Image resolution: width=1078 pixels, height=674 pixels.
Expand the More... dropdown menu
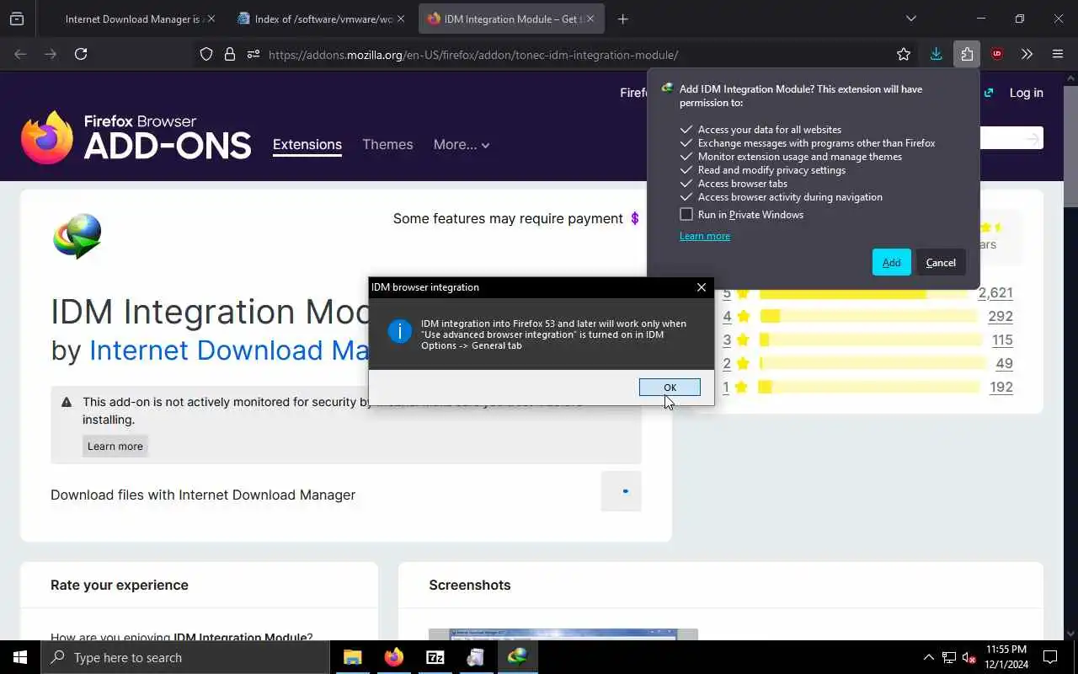coord(462,144)
